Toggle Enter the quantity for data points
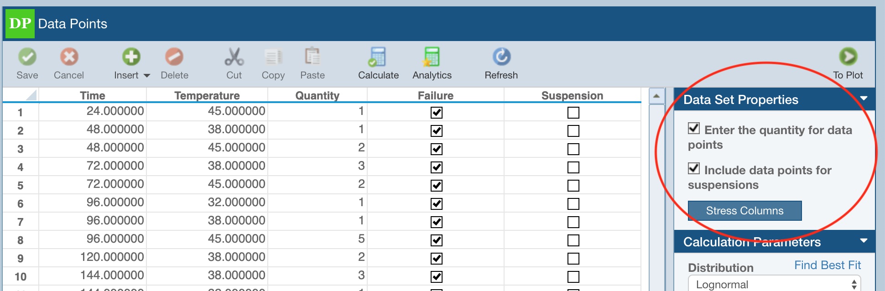The height and width of the screenshot is (291, 885). tap(694, 129)
